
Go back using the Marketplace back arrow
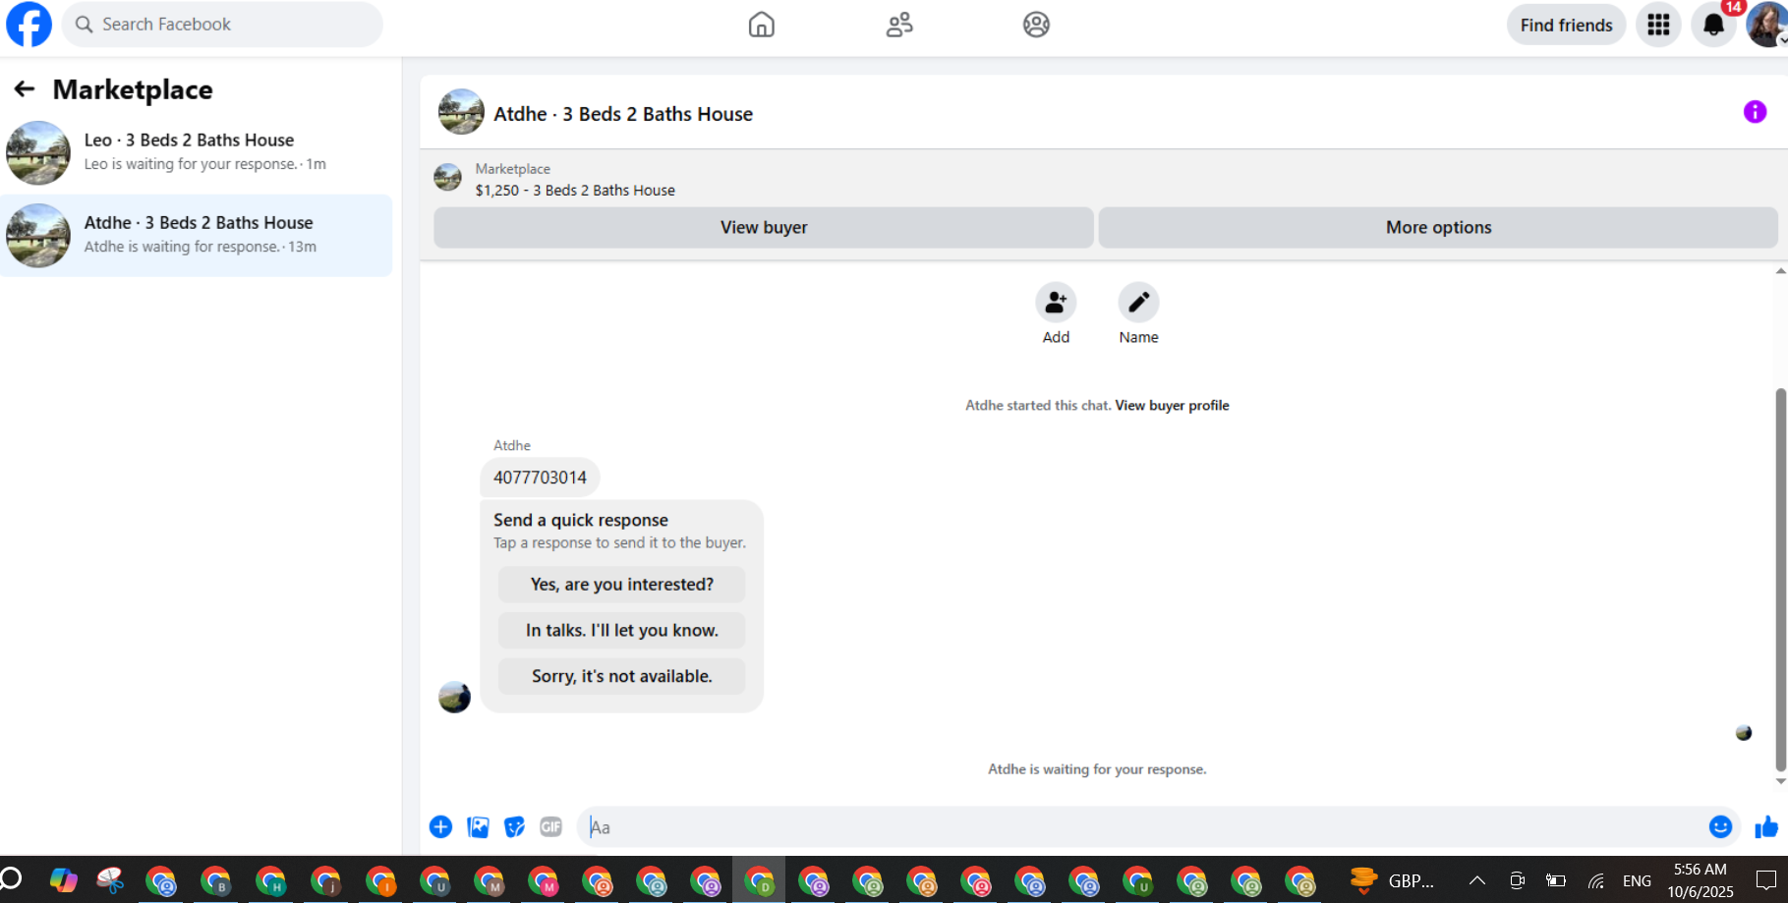(25, 89)
